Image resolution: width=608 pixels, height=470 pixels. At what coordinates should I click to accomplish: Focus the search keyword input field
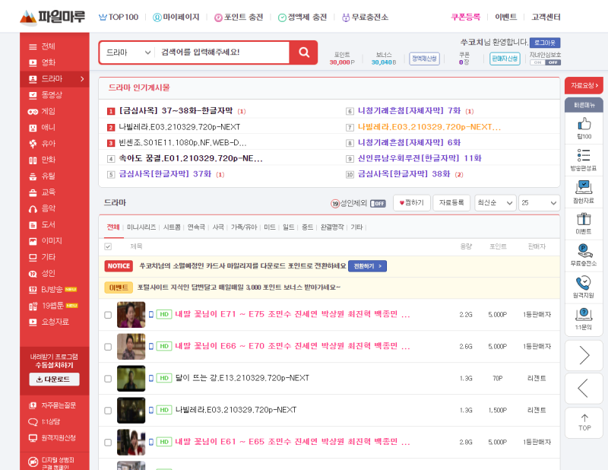point(223,52)
